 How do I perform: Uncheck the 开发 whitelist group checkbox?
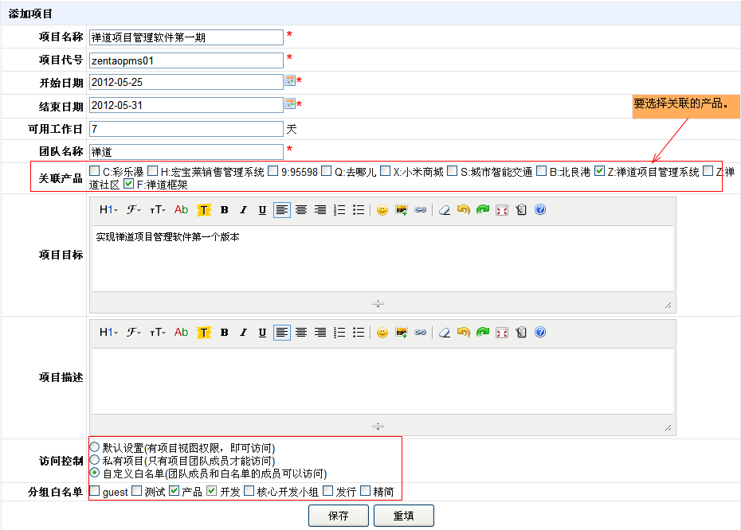click(x=212, y=491)
